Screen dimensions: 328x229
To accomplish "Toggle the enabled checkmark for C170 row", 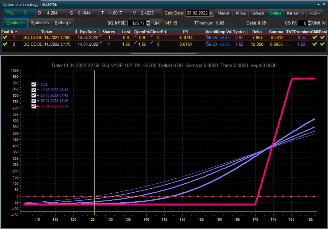I will (5, 44).
